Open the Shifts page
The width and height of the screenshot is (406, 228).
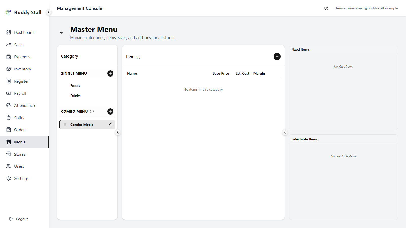pos(24,118)
